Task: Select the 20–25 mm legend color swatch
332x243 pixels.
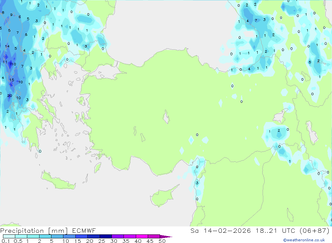Action: 94,236
